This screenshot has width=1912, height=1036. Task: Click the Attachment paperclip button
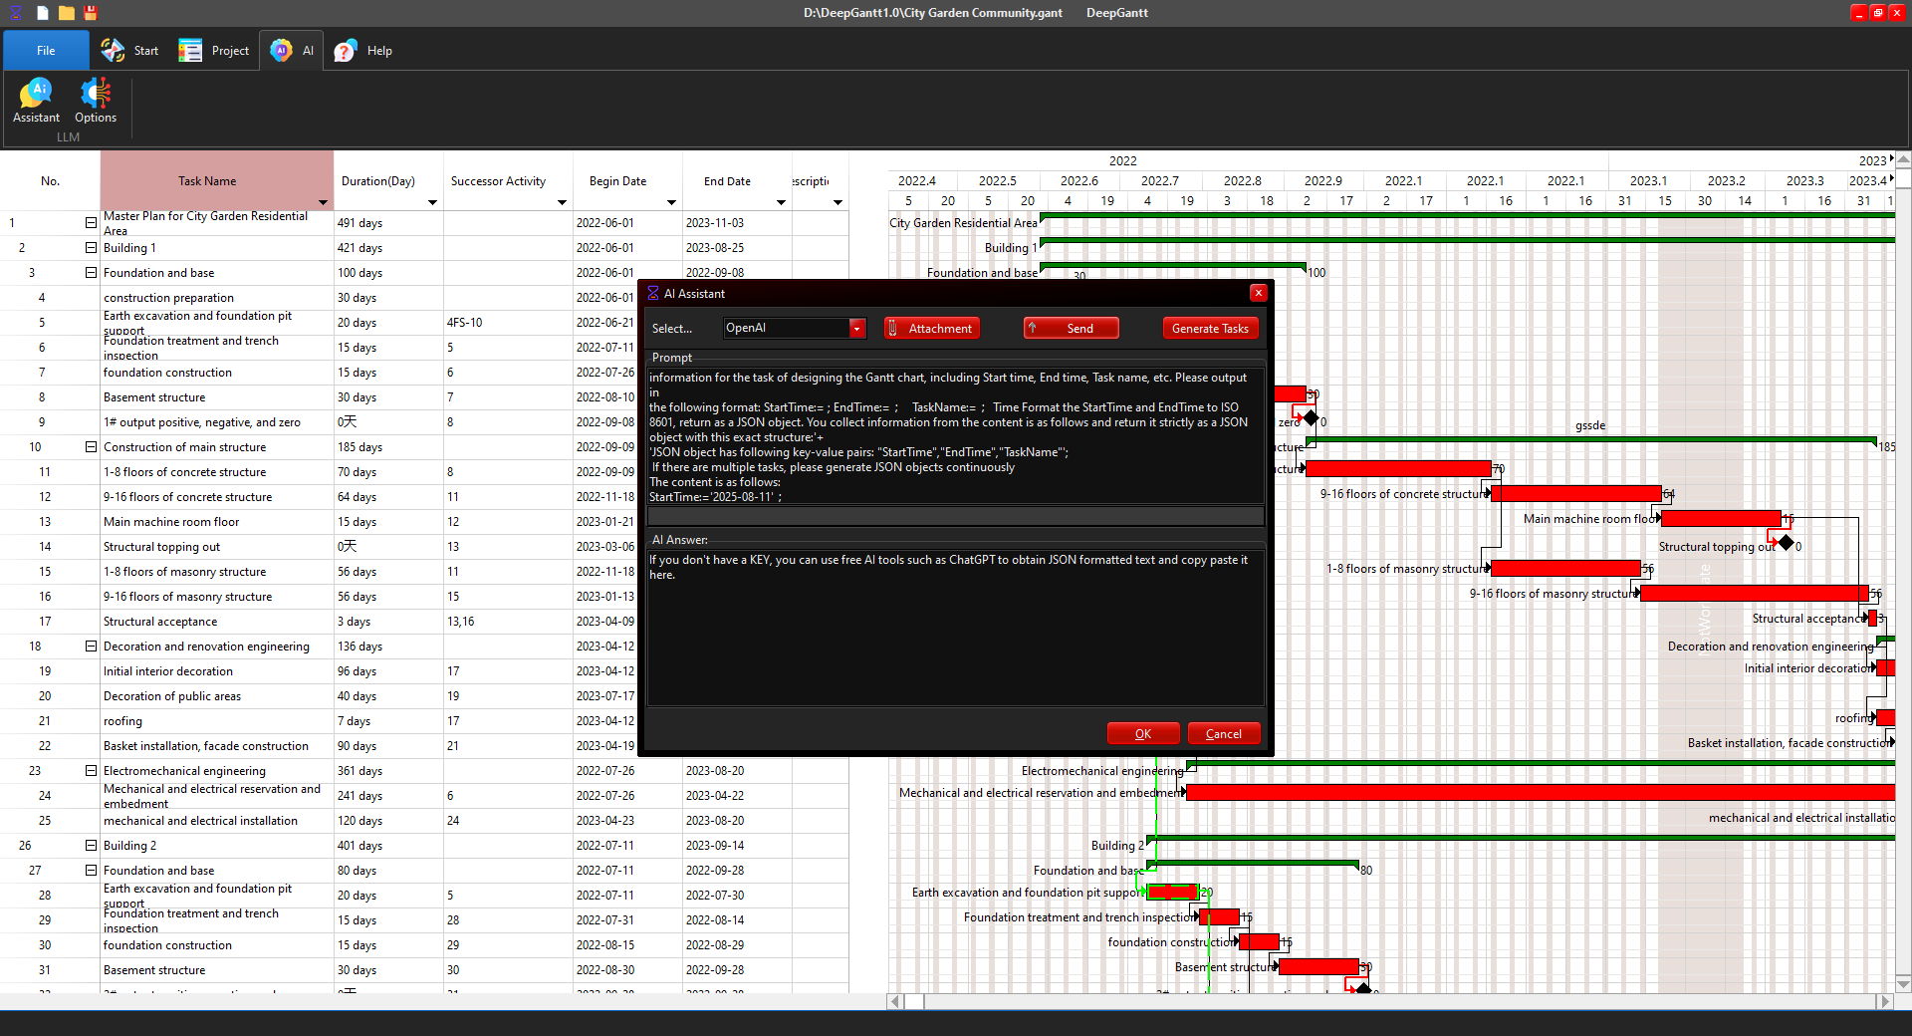(x=931, y=329)
